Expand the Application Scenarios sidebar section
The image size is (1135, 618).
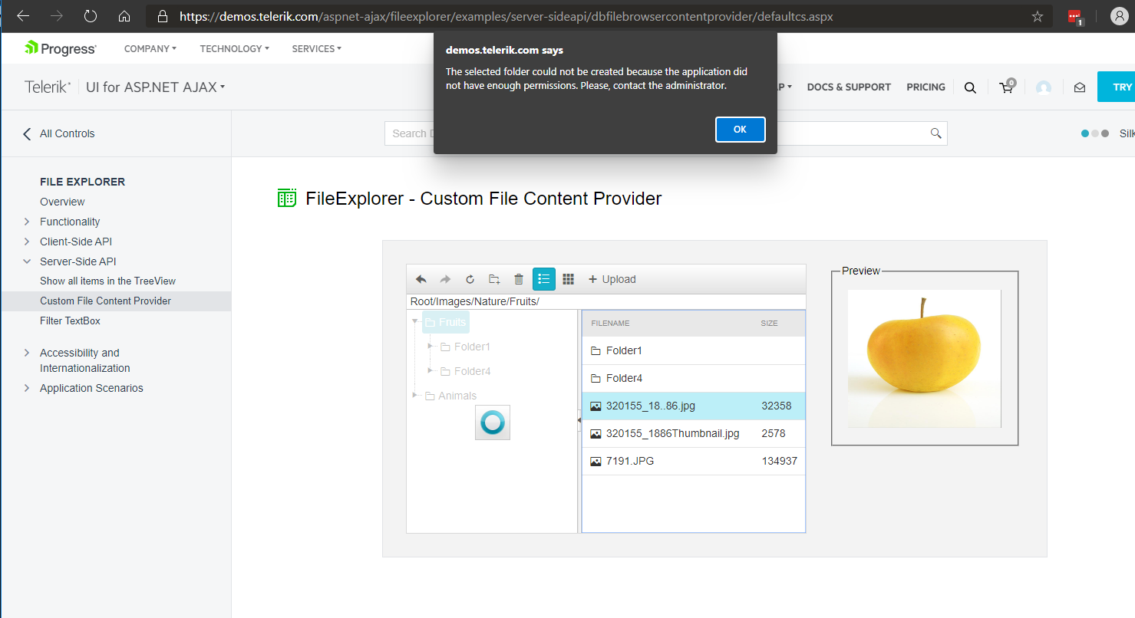pyautogui.click(x=27, y=388)
